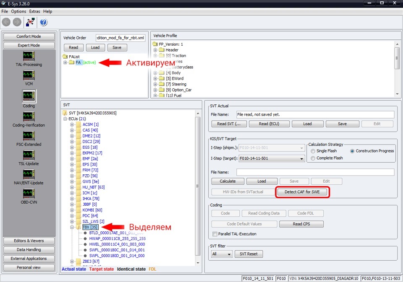Open the NAV/ENT-Update module icon
The height and width of the screenshot is (282, 403).
click(x=29, y=174)
